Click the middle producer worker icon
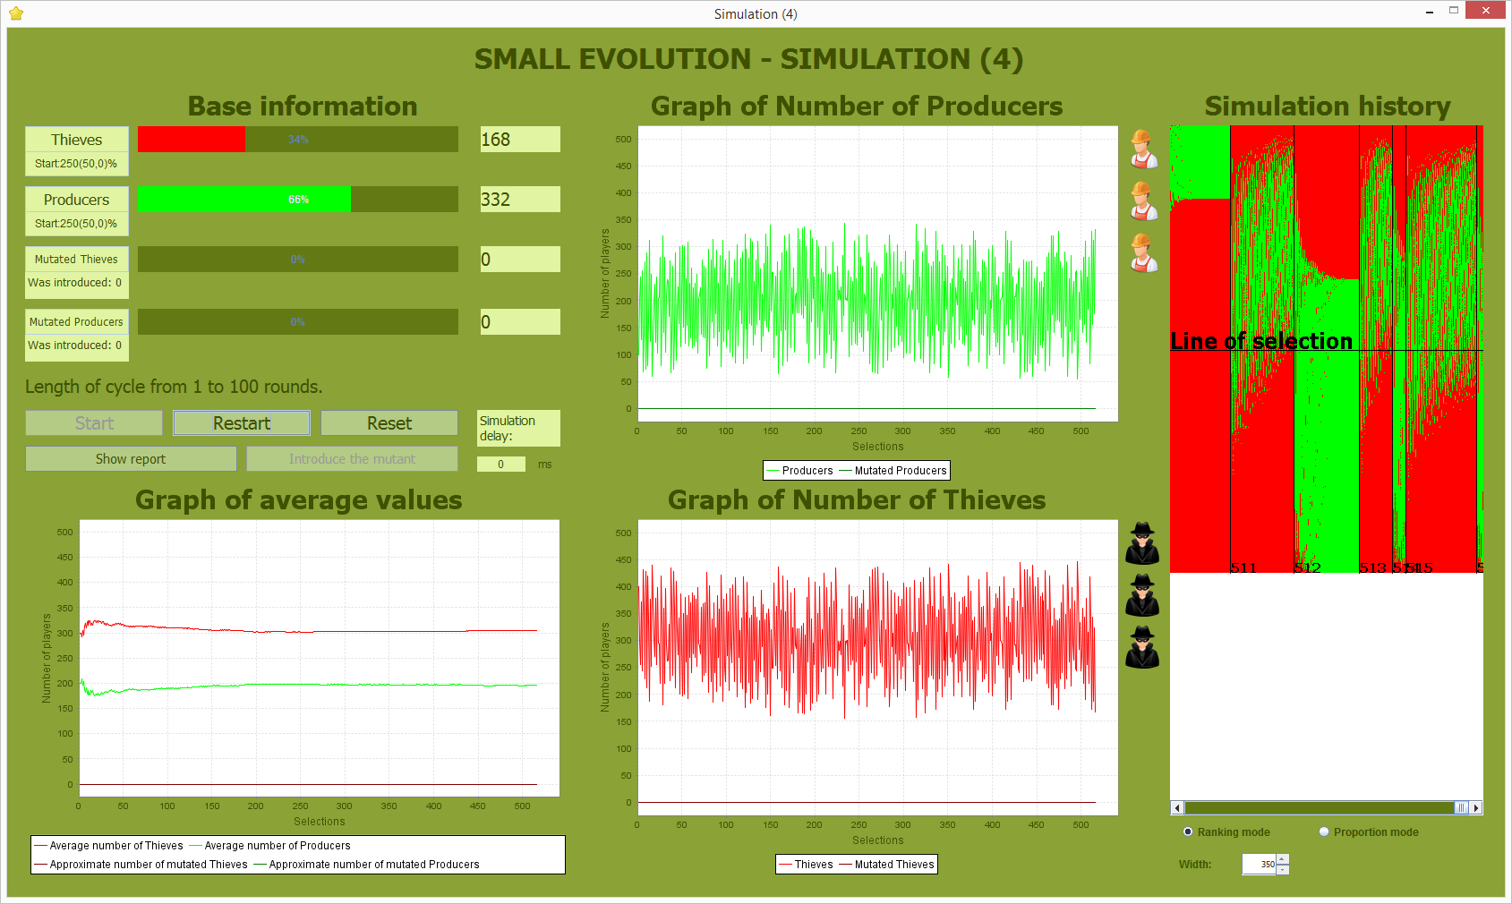The image size is (1512, 904). pyautogui.click(x=1142, y=201)
